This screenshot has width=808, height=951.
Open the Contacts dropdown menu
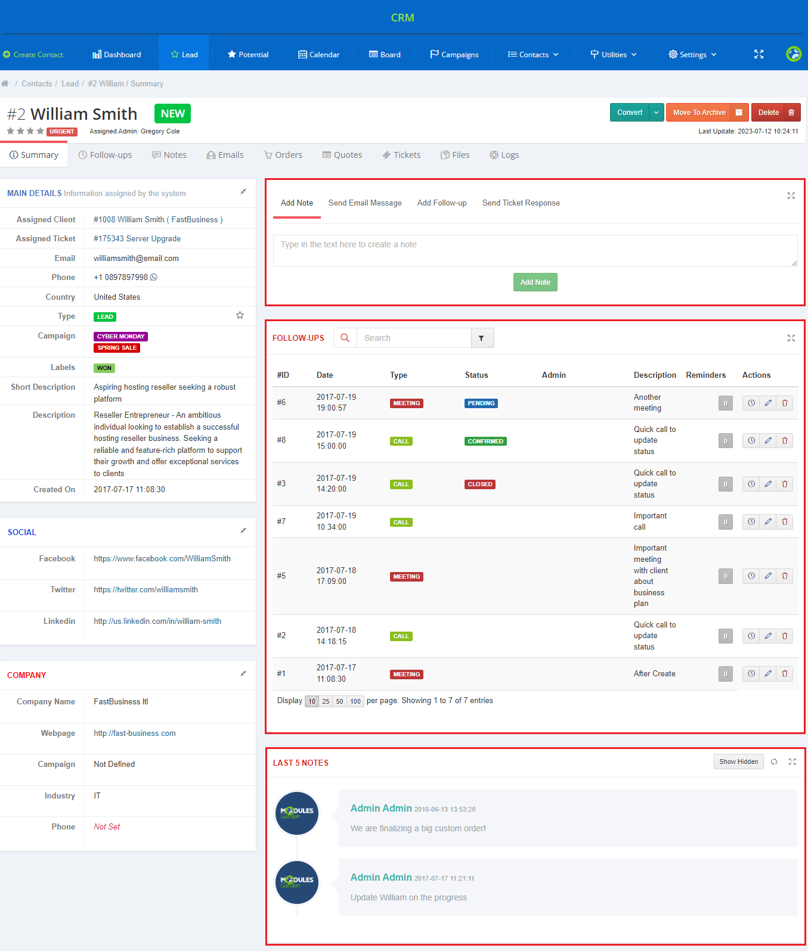pyautogui.click(x=533, y=54)
